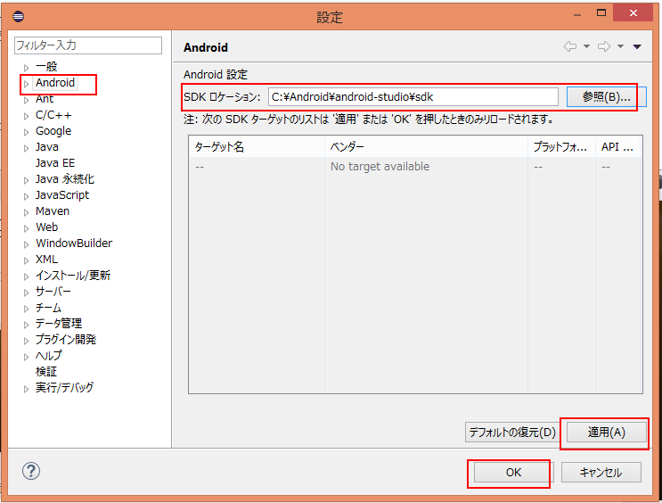Select Google in the preferences tree
The image size is (662, 503).
point(53,131)
